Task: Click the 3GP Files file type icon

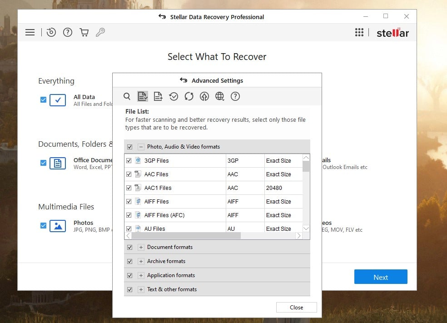Action: [x=138, y=160]
